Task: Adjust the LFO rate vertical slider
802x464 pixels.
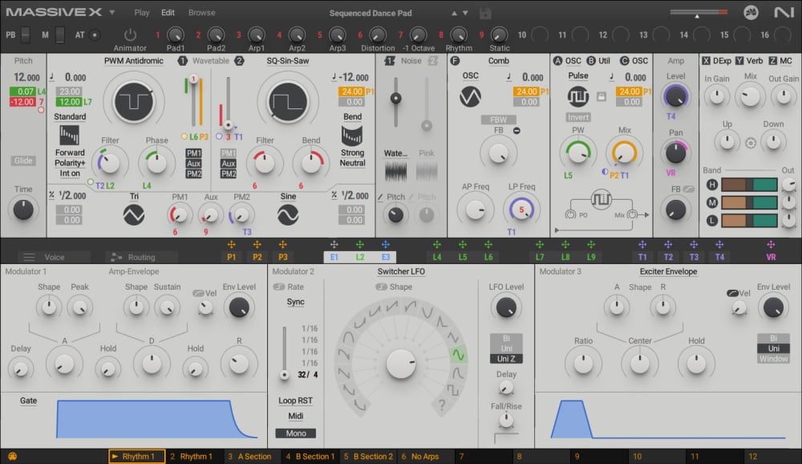Action: [285, 352]
